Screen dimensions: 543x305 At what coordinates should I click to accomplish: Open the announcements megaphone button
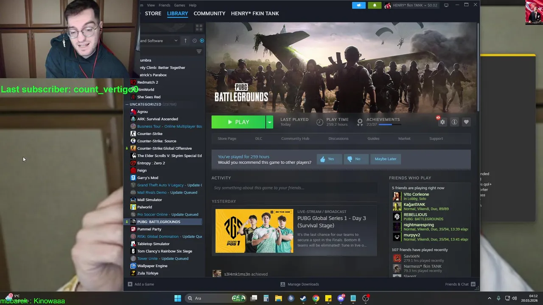point(358,6)
